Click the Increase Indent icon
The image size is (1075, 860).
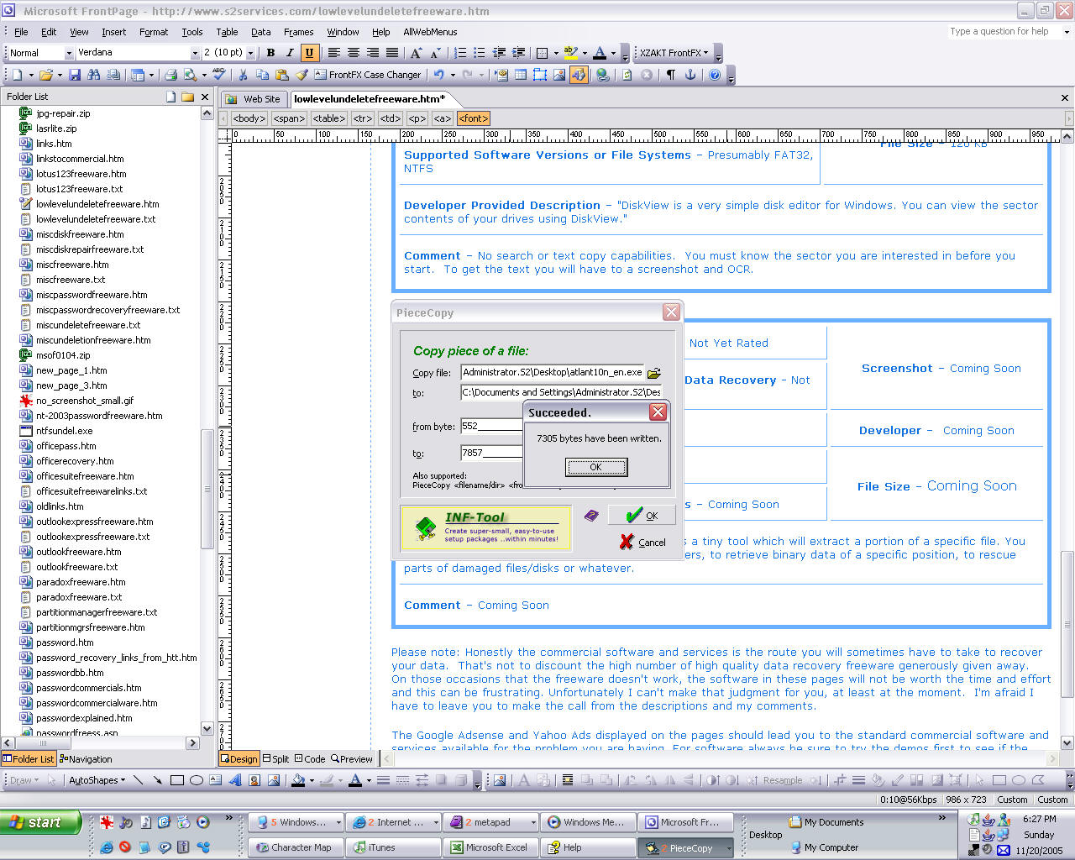(518, 53)
